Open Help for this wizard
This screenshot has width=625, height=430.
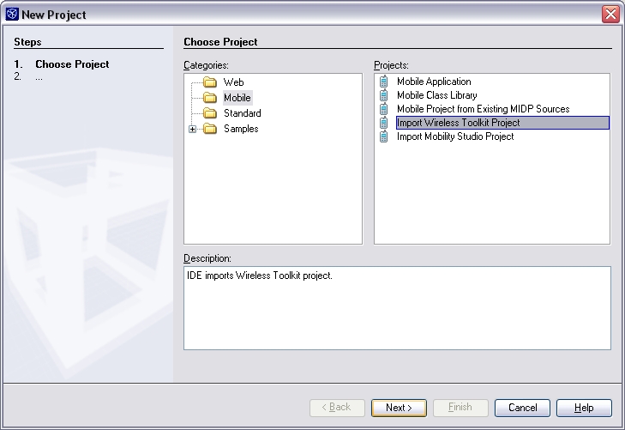point(584,408)
